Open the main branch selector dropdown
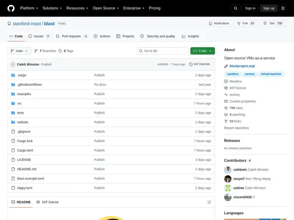Viewport: 294px width, 220px height. pos(19,51)
